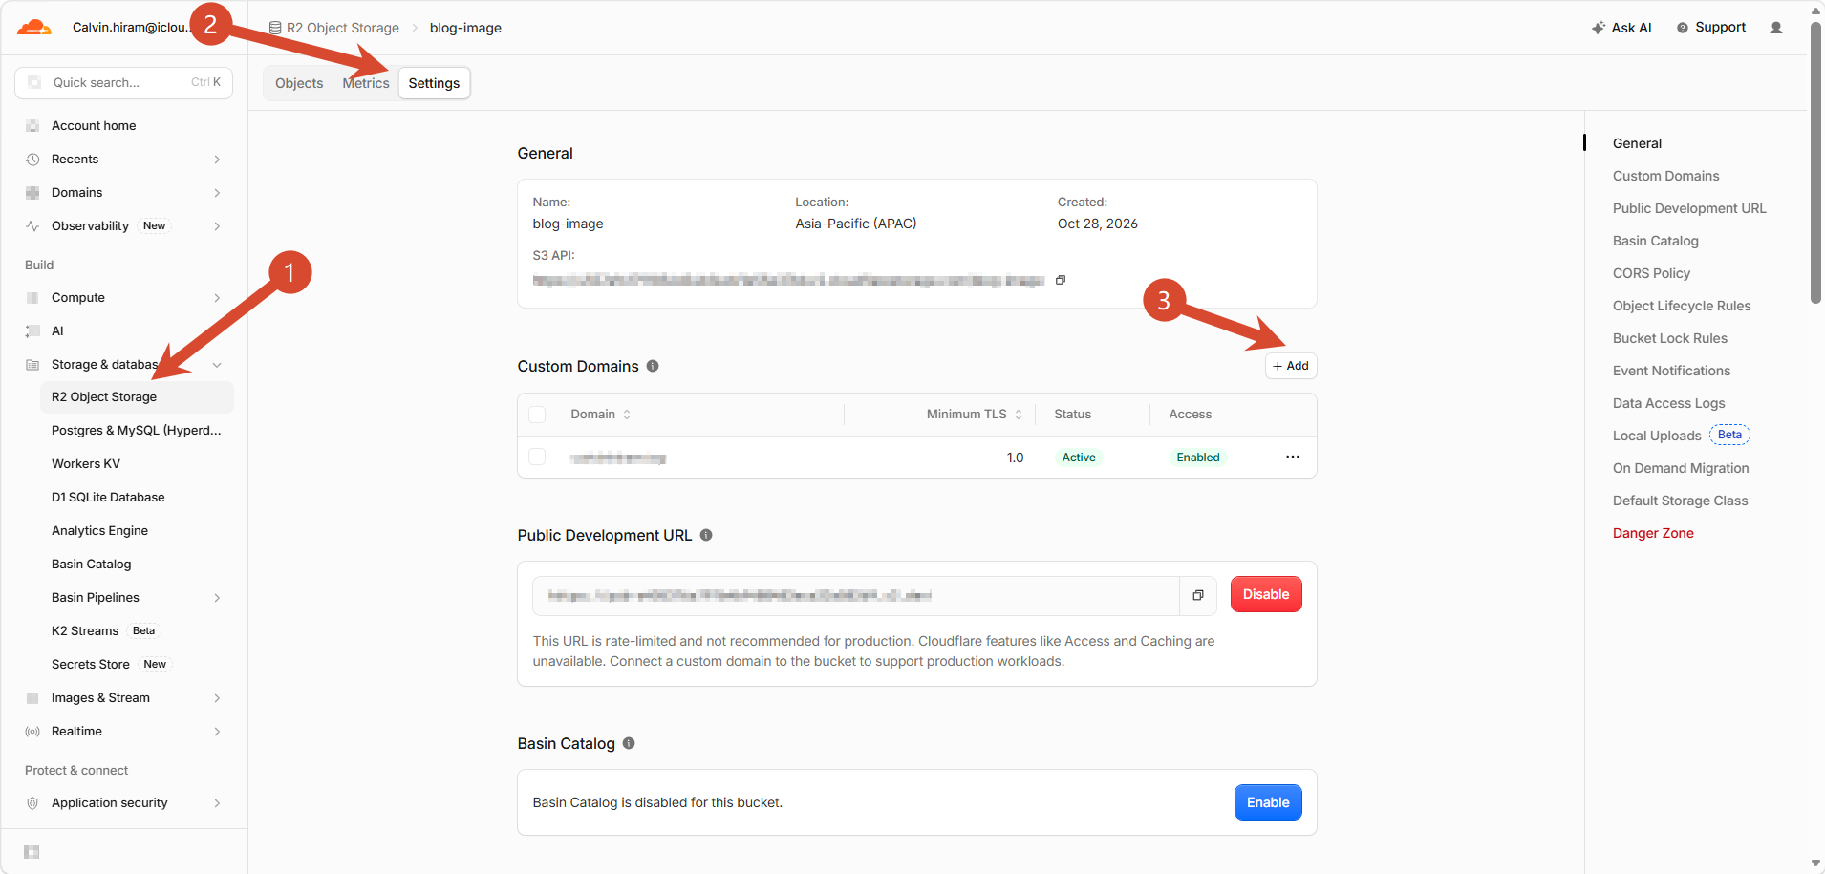Add a custom domain
The image size is (1825, 874).
(1291, 366)
